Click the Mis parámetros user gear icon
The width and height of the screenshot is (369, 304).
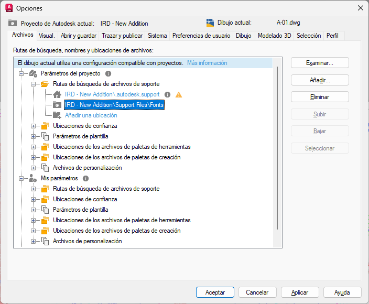tap(32, 178)
